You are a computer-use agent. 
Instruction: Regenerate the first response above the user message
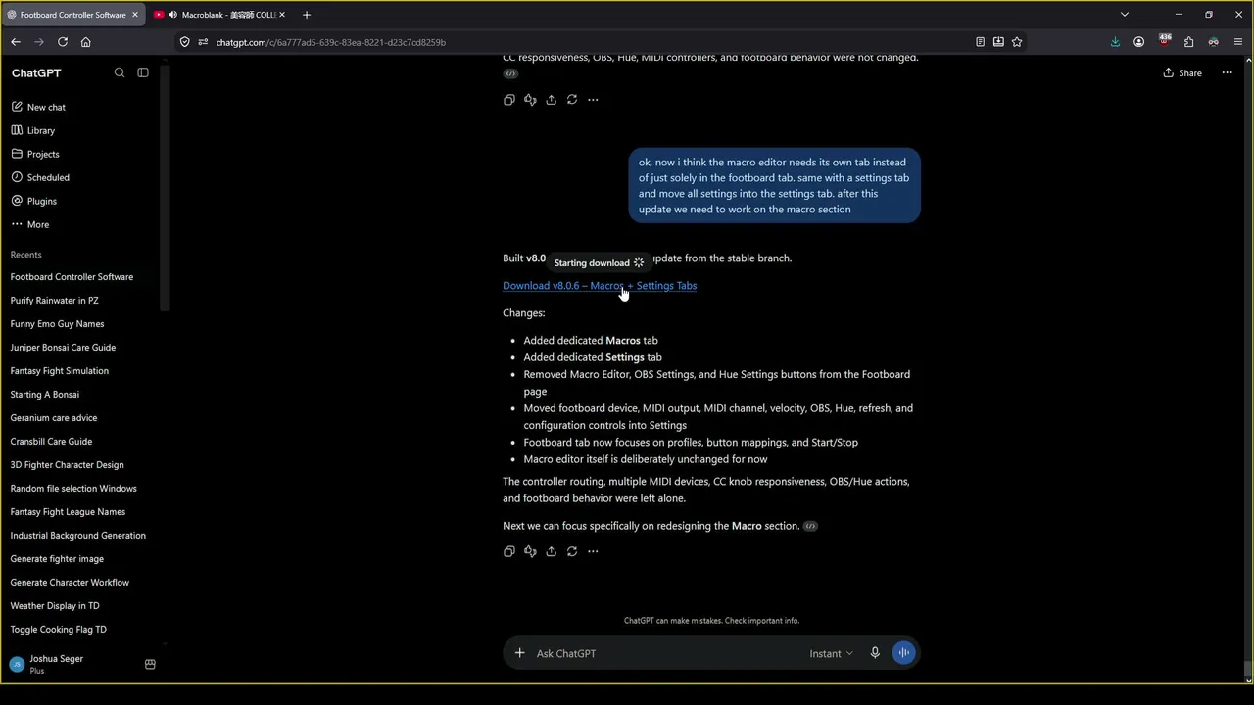point(572,100)
